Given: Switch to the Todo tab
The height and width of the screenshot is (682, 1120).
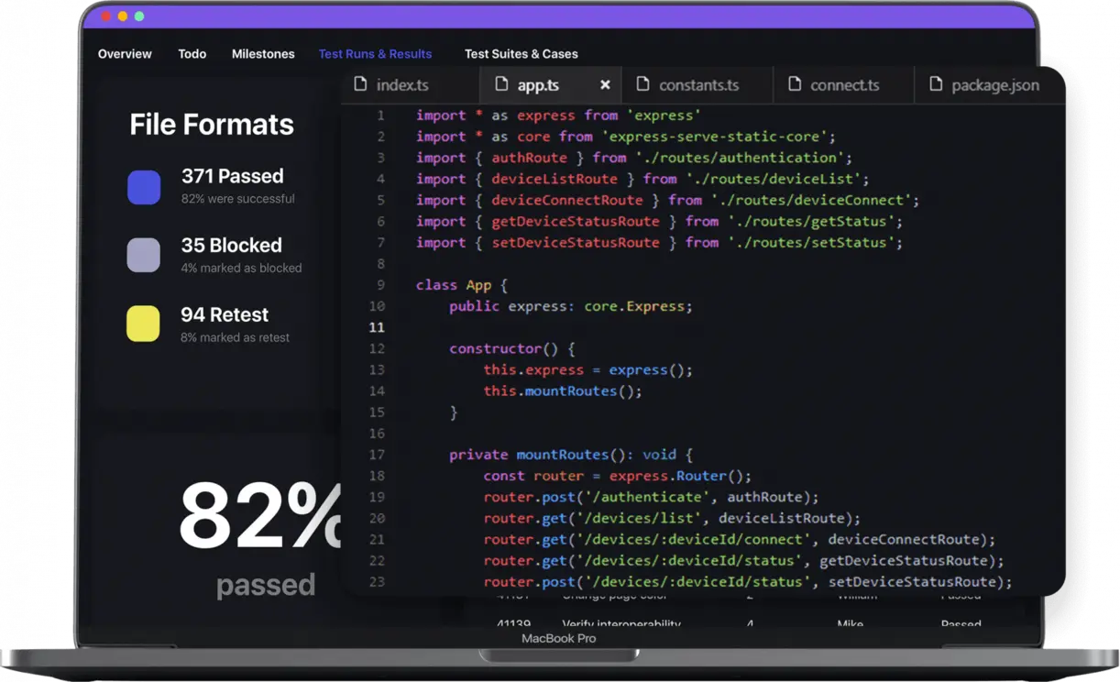Looking at the screenshot, I should pos(192,54).
